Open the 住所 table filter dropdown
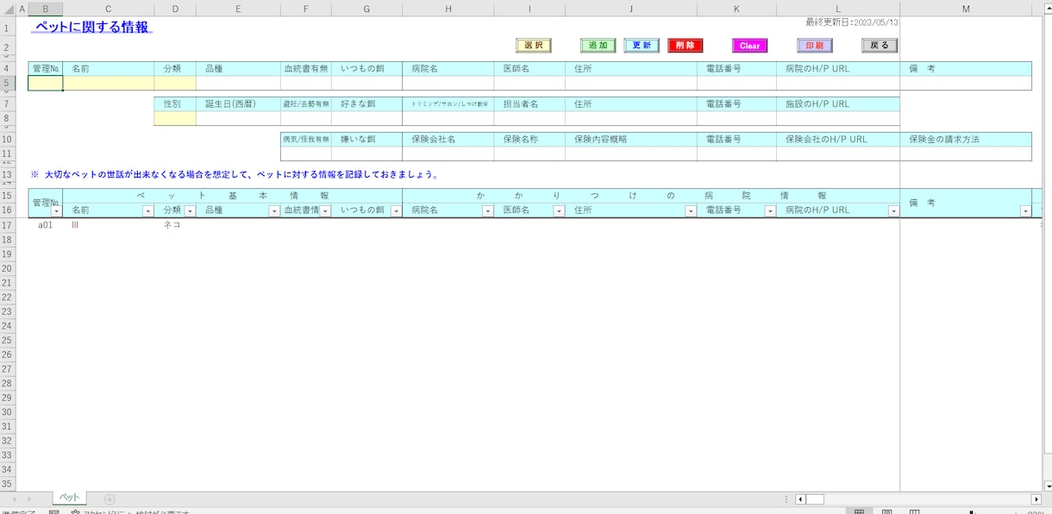 pos(691,211)
